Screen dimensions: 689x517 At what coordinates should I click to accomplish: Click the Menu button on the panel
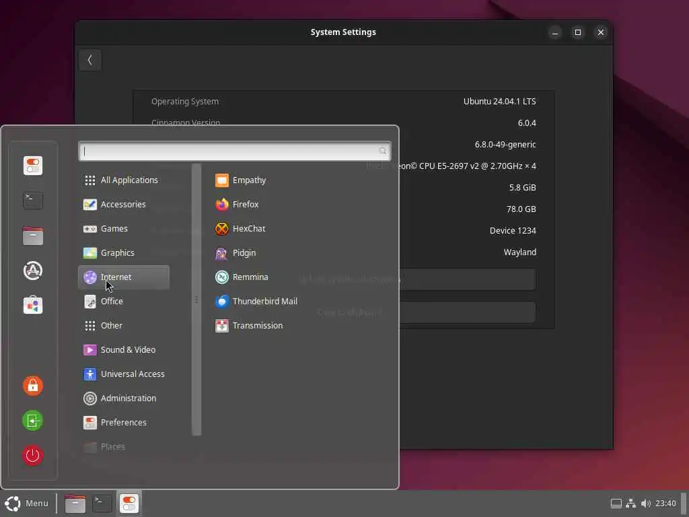(26, 504)
